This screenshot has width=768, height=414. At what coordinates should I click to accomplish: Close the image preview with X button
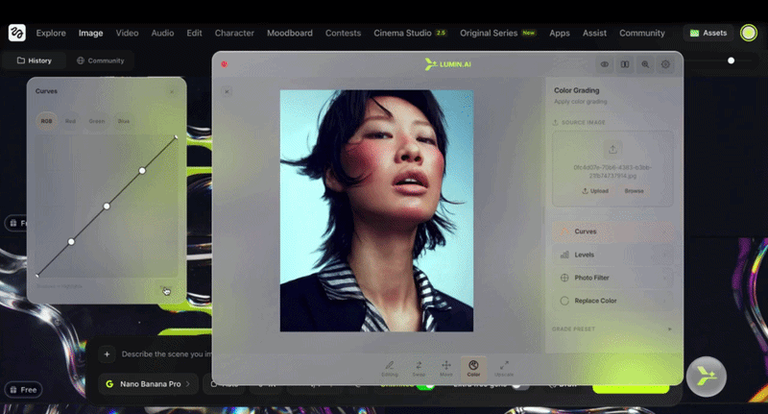pos(227,91)
